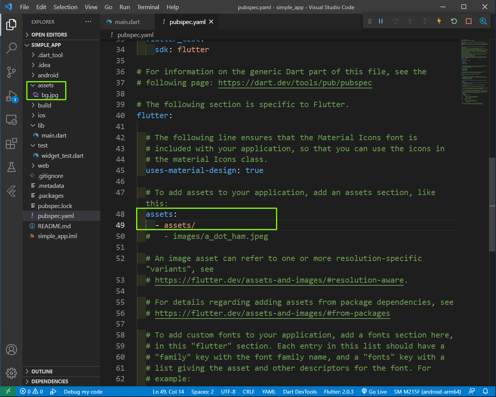Place cursor on line 49 assets entry
The width and height of the screenshot is (496, 397).
coord(179,225)
